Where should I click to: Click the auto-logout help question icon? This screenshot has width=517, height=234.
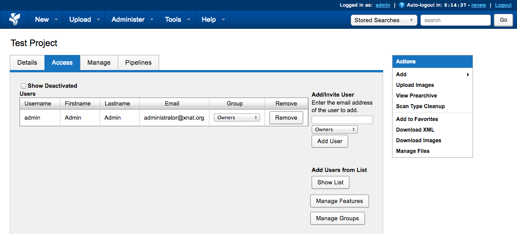pos(402,5)
